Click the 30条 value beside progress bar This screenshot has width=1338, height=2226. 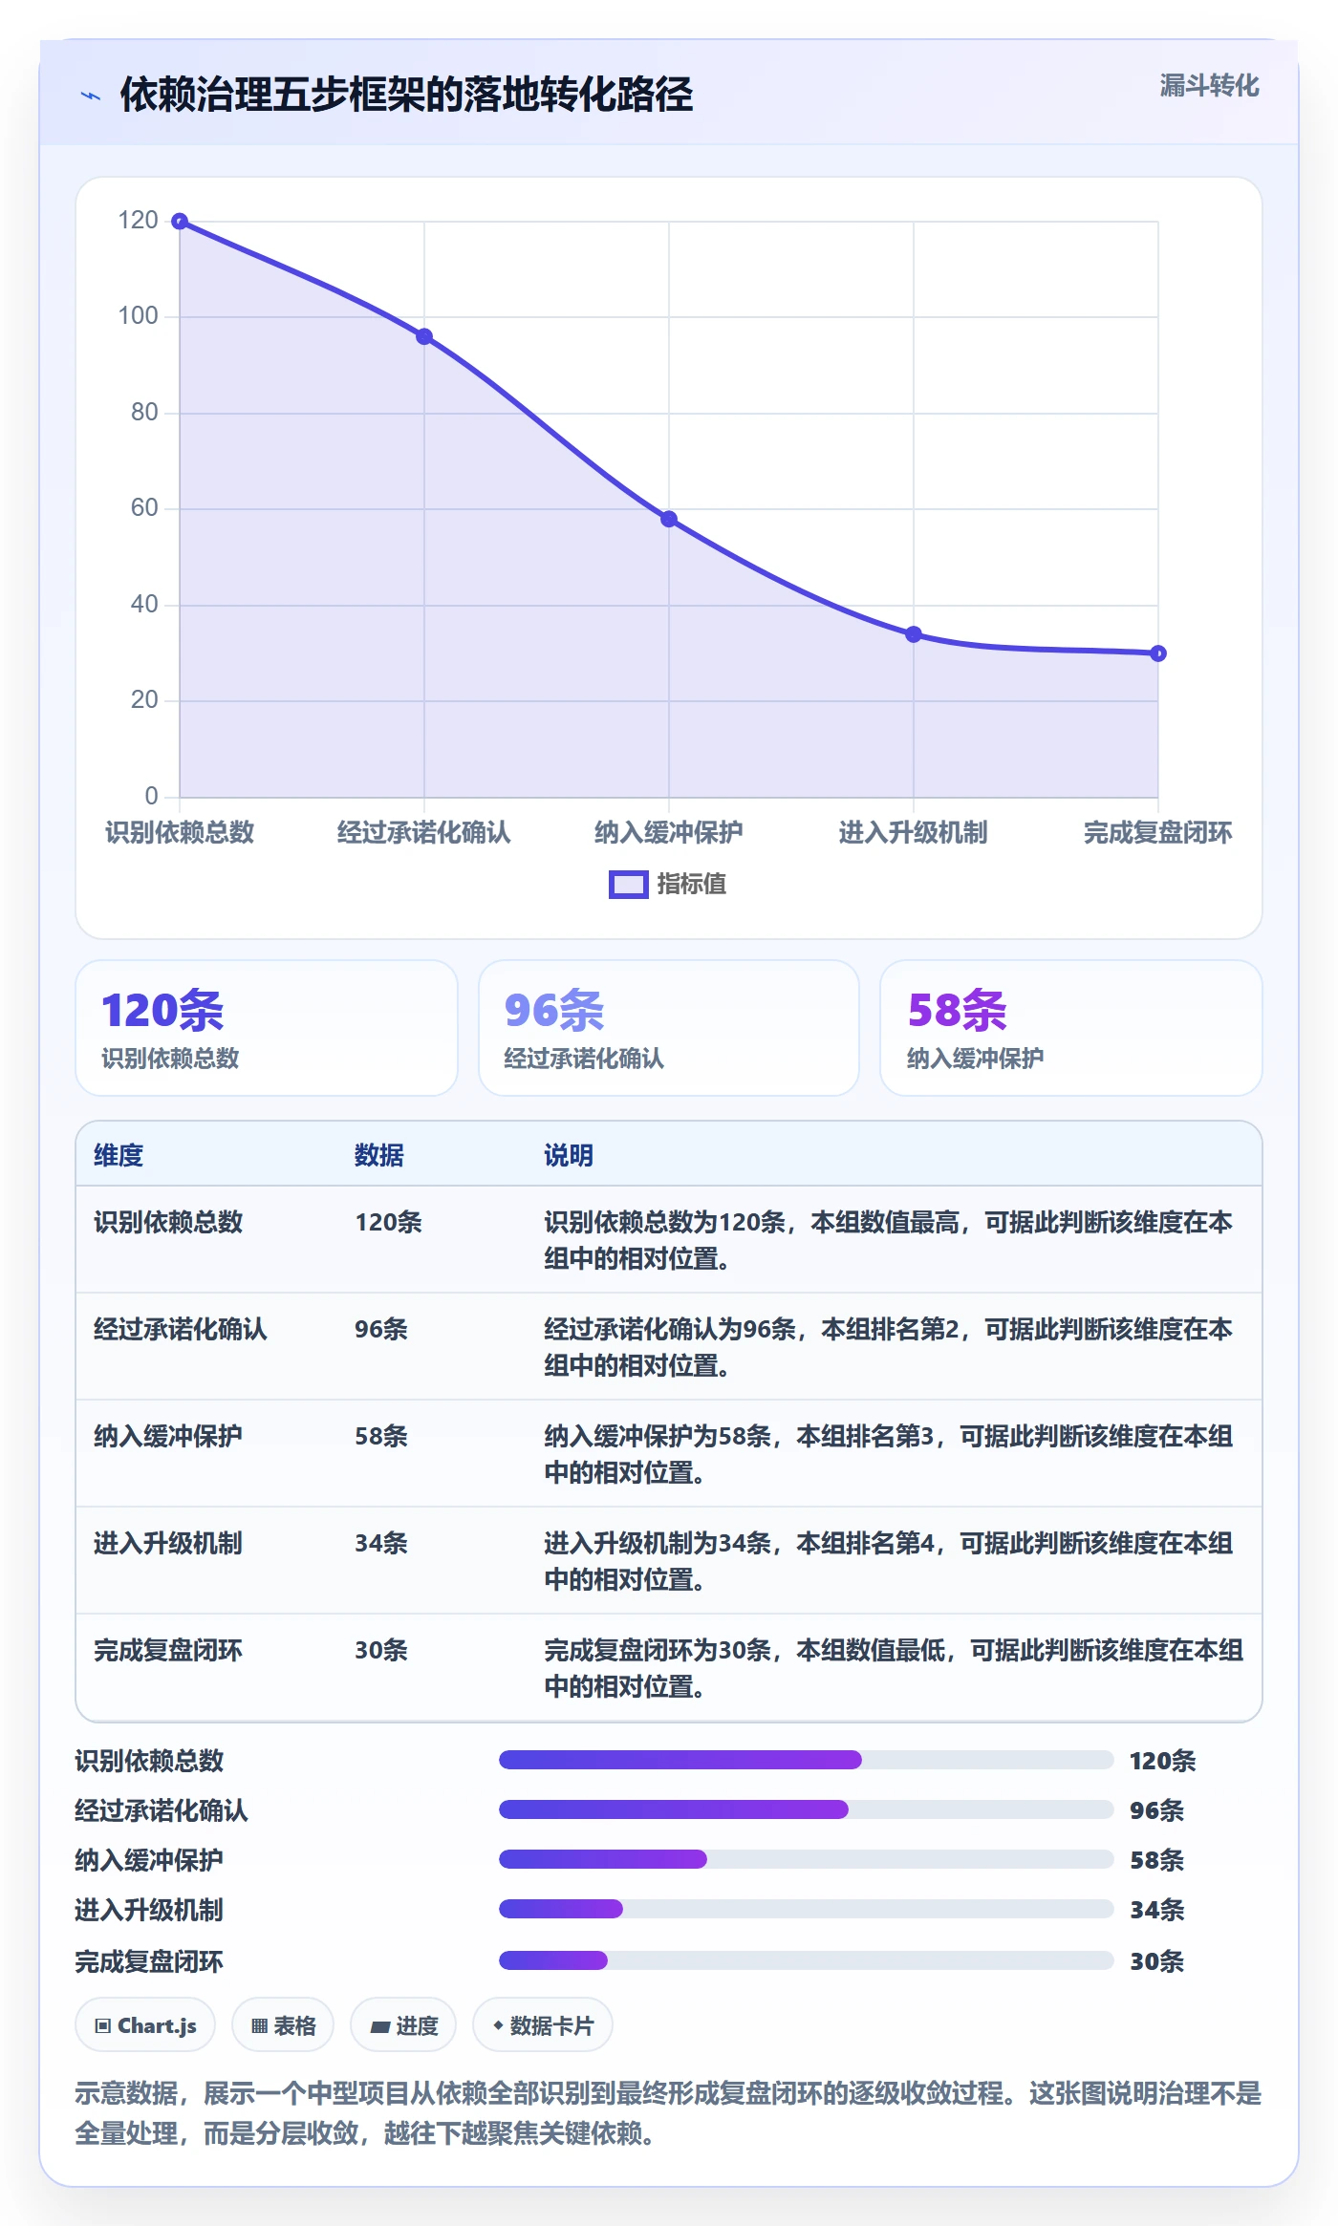[x=1157, y=1961]
